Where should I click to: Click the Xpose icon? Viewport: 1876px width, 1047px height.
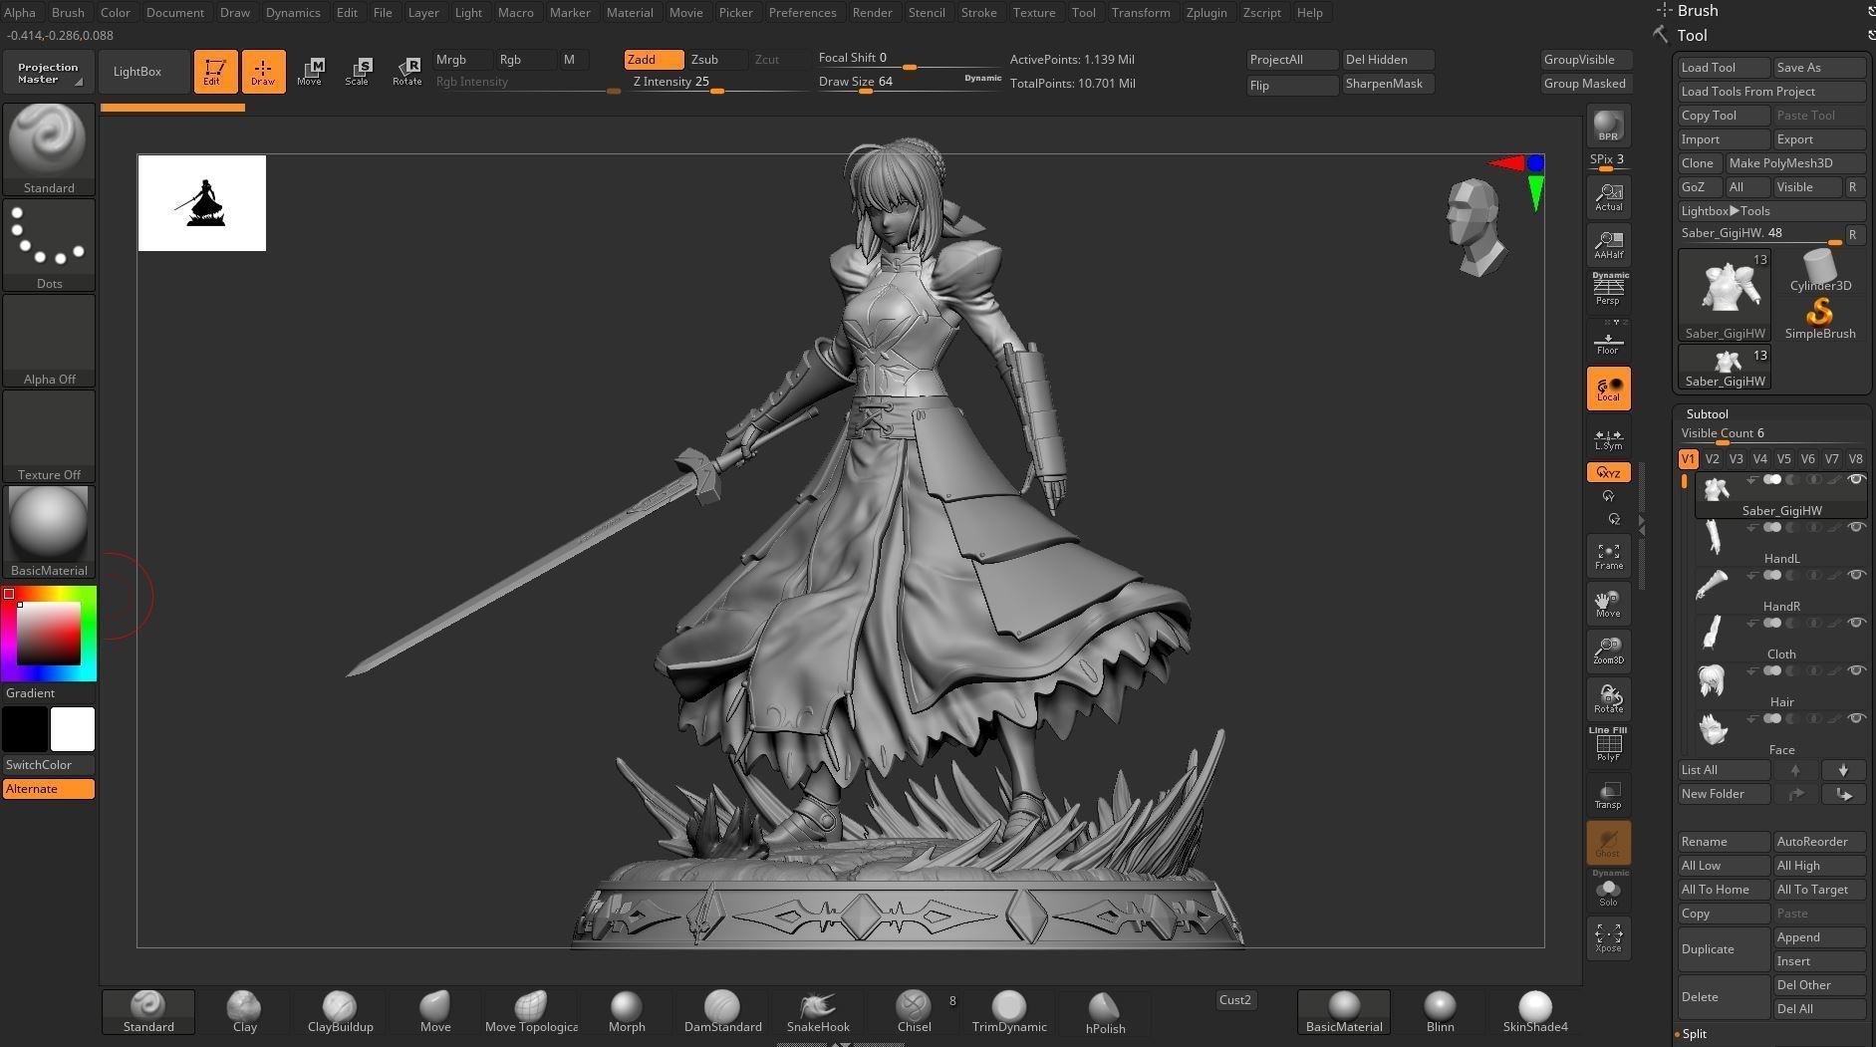[x=1608, y=937]
